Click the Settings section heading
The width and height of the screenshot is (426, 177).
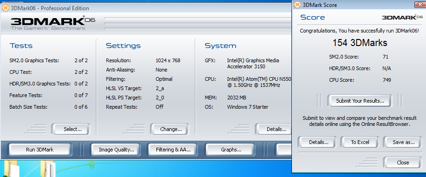point(123,46)
